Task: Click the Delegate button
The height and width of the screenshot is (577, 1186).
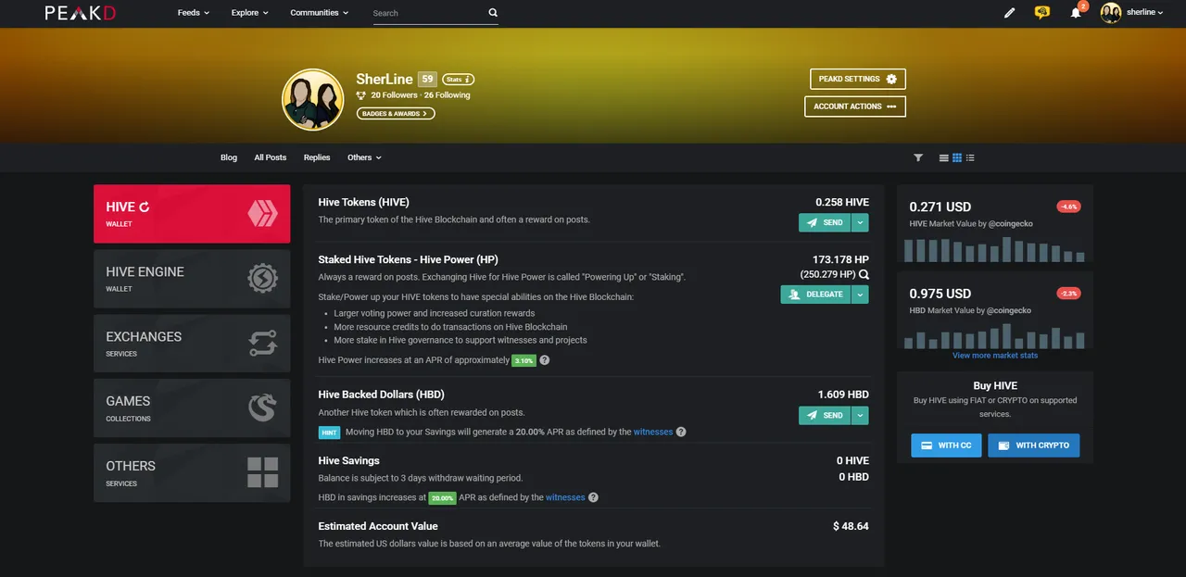Action: tap(815, 295)
